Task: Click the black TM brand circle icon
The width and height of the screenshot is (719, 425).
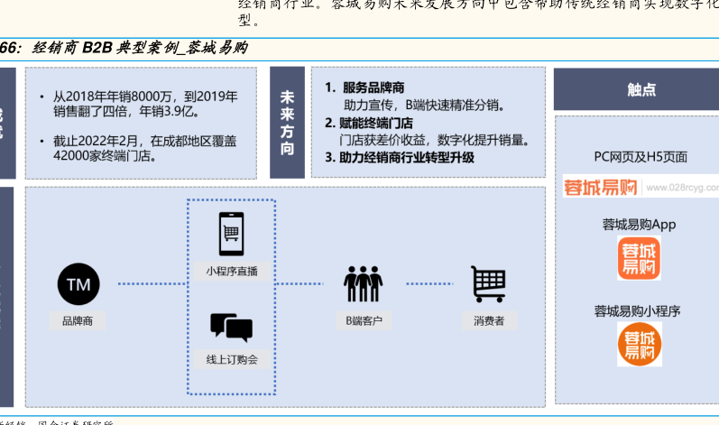Action: [78, 285]
